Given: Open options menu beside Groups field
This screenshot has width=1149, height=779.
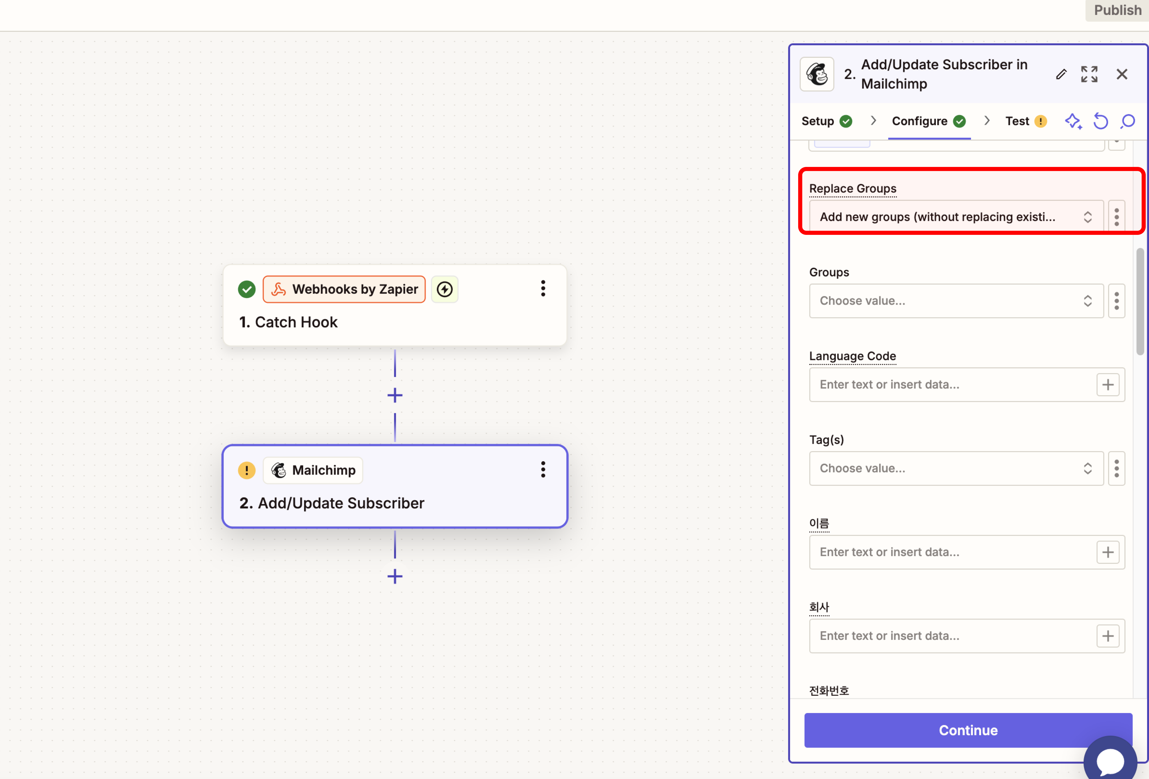Looking at the screenshot, I should 1116,301.
